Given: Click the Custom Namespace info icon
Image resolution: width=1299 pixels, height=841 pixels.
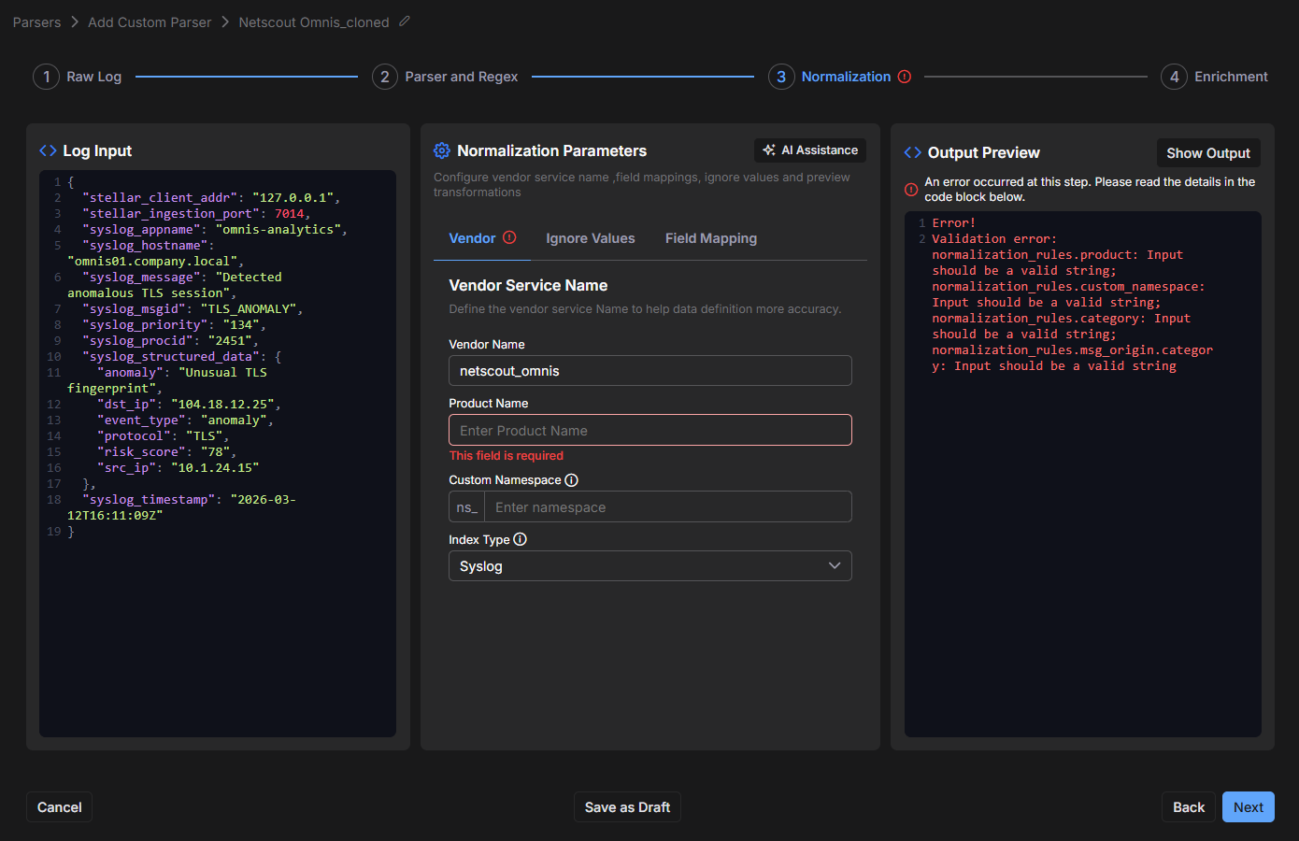Looking at the screenshot, I should 571,480.
